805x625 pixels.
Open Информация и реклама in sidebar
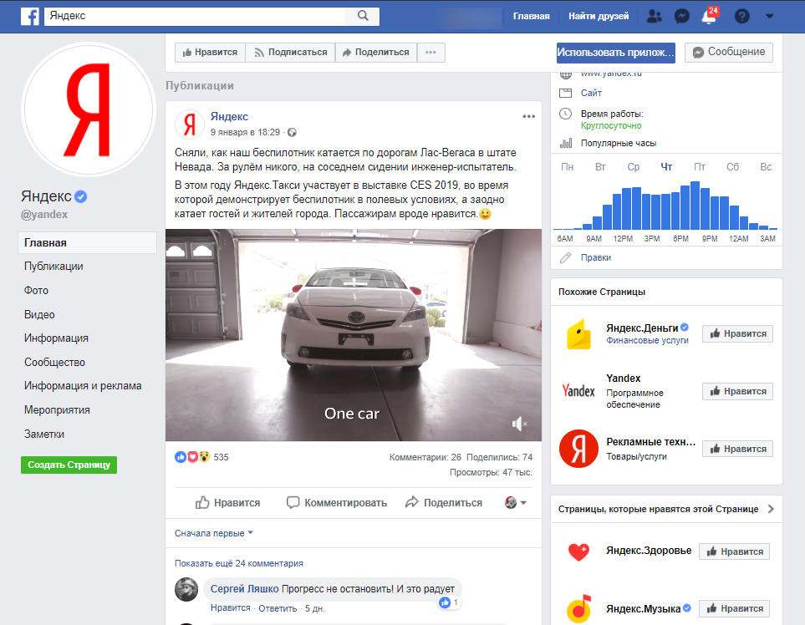click(83, 386)
